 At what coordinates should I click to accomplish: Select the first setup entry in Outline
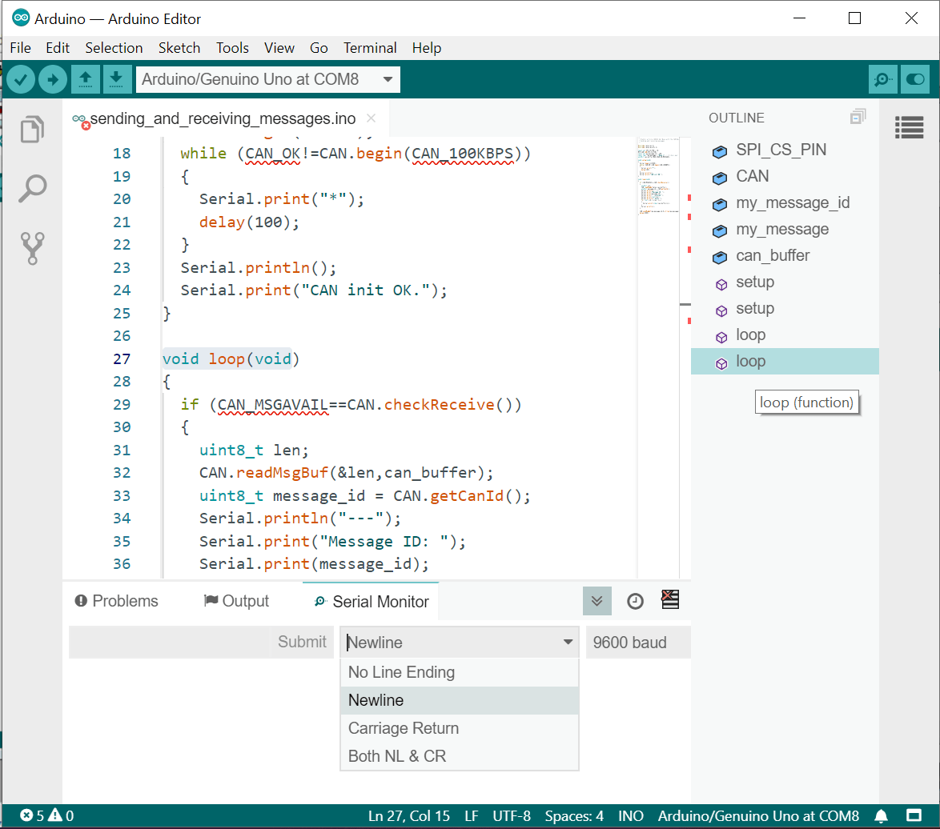point(785,282)
